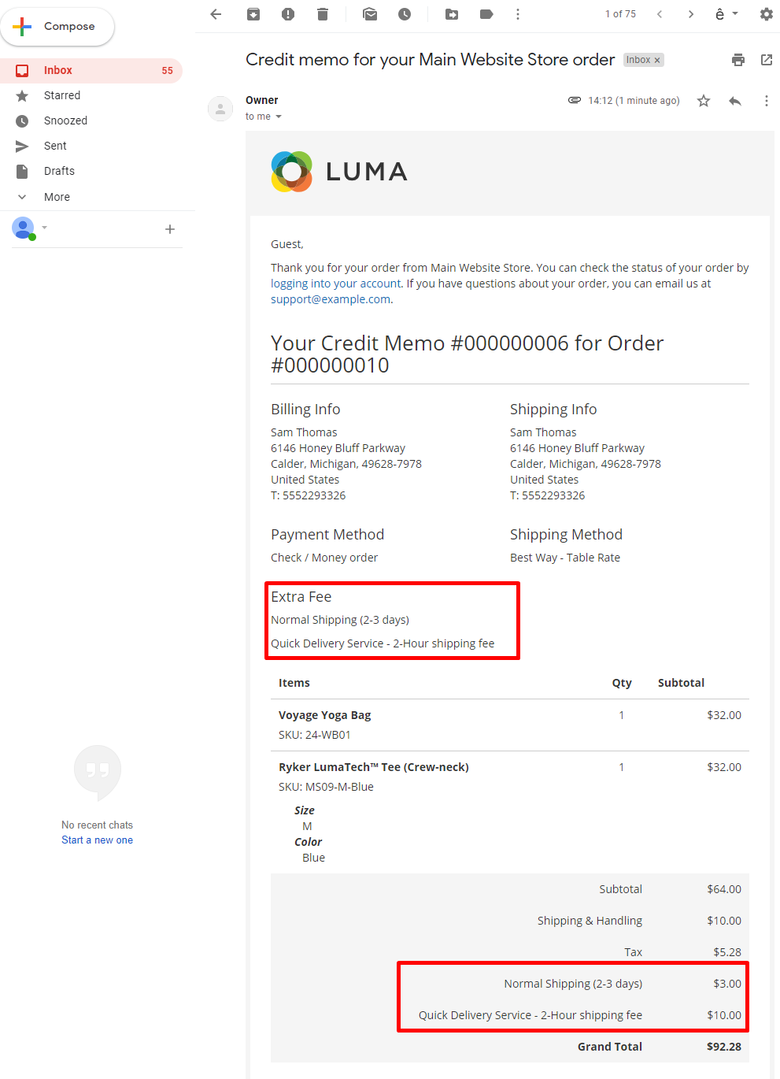Click the Compose button
The width and height of the screenshot is (780, 1079).
(x=57, y=27)
